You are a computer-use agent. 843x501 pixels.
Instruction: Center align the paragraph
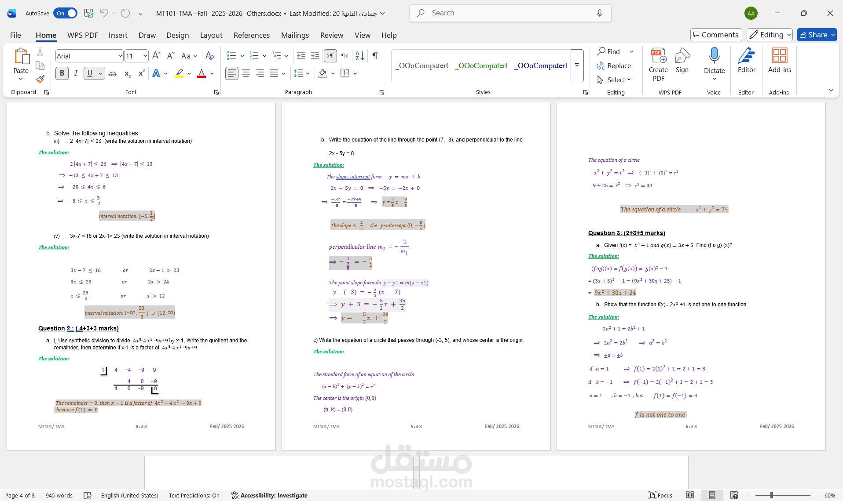point(246,73)
